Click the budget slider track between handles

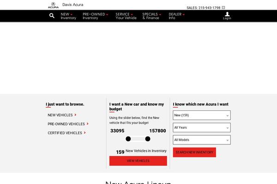(x=138, y=139)
